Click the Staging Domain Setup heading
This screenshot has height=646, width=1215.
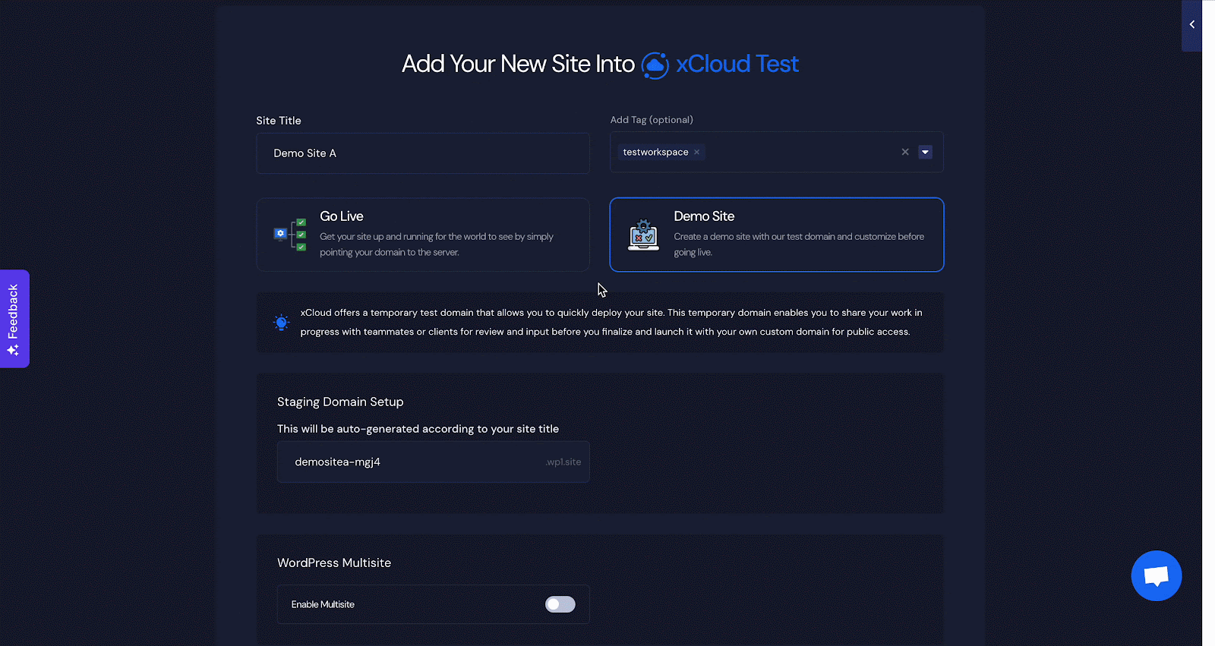(340, 402)
